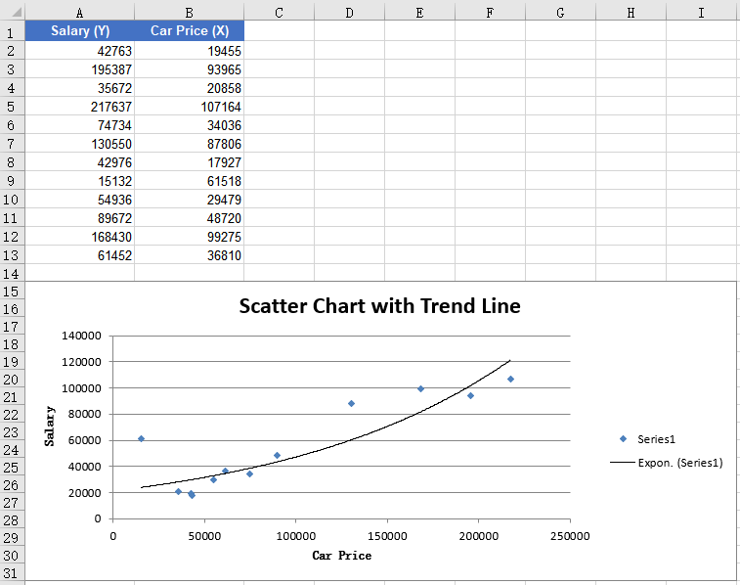
Task: Select cell containing 89672
Action: click(x=80, y=218)
